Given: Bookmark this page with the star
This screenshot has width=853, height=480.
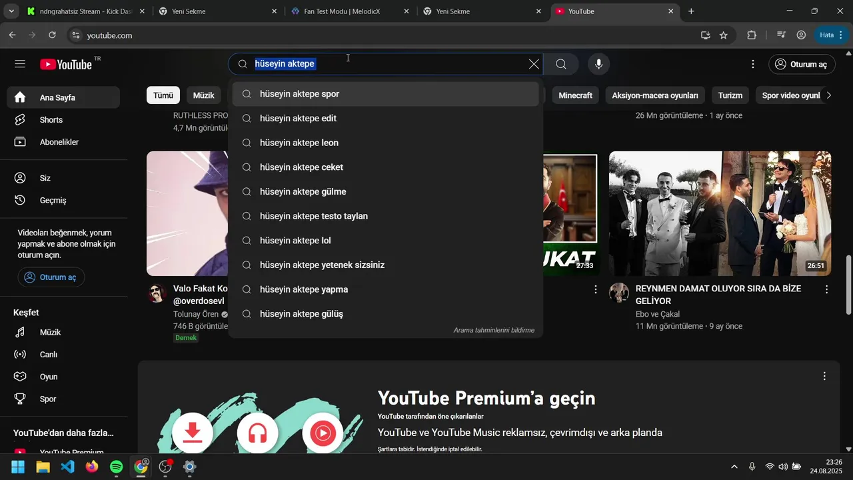Looking at the screenshot, I should [x=724, y=35].
